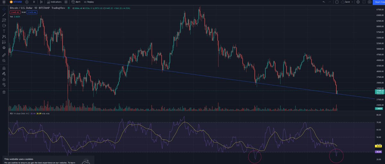Click the current price label 31445.22
This screenshot has width=385, height=164.
pos(379,91)
